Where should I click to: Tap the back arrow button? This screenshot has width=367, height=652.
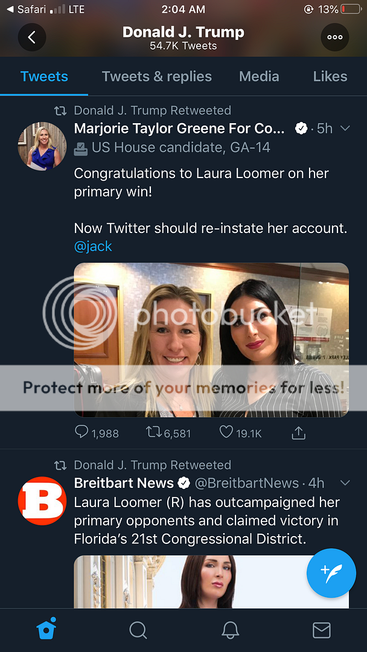pyautogui.click(x=32, y=37)
